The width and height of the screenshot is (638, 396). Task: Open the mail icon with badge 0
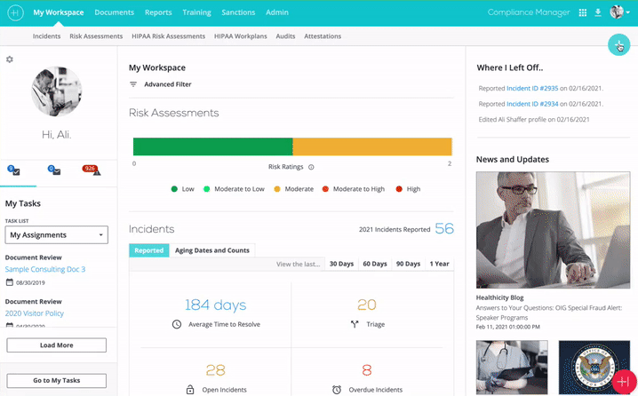click(55, 170)
